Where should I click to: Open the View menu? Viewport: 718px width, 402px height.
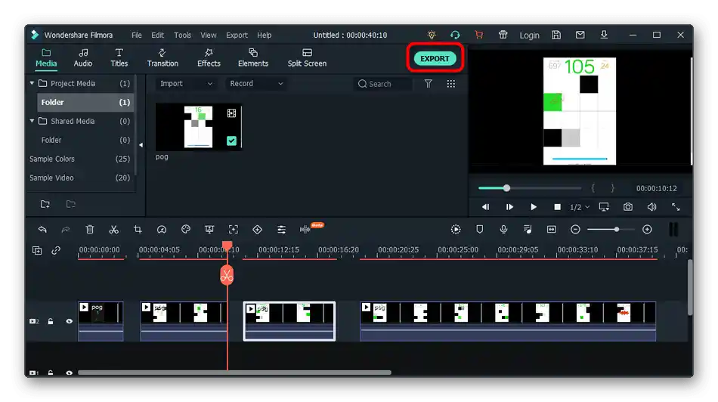coord(209,36)
